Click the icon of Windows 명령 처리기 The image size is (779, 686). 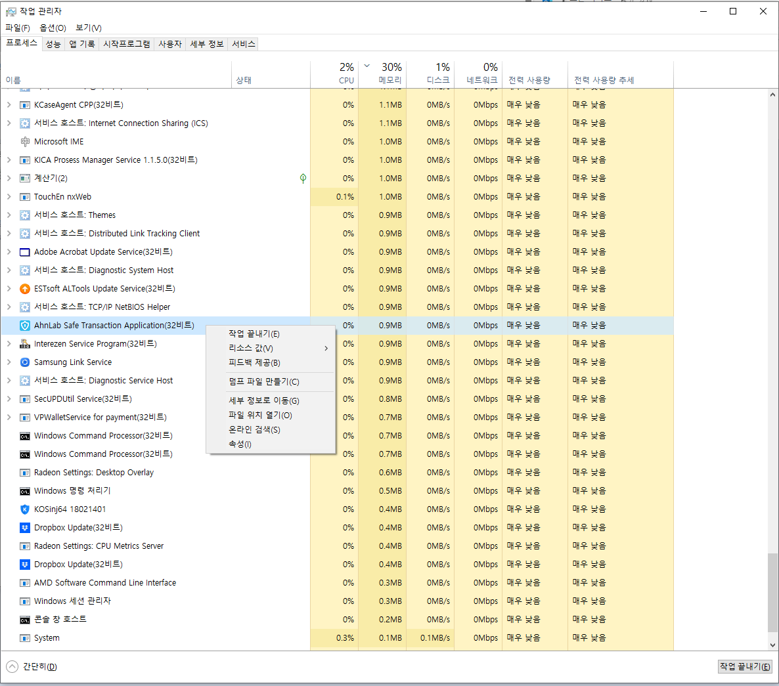click(25, 491)
